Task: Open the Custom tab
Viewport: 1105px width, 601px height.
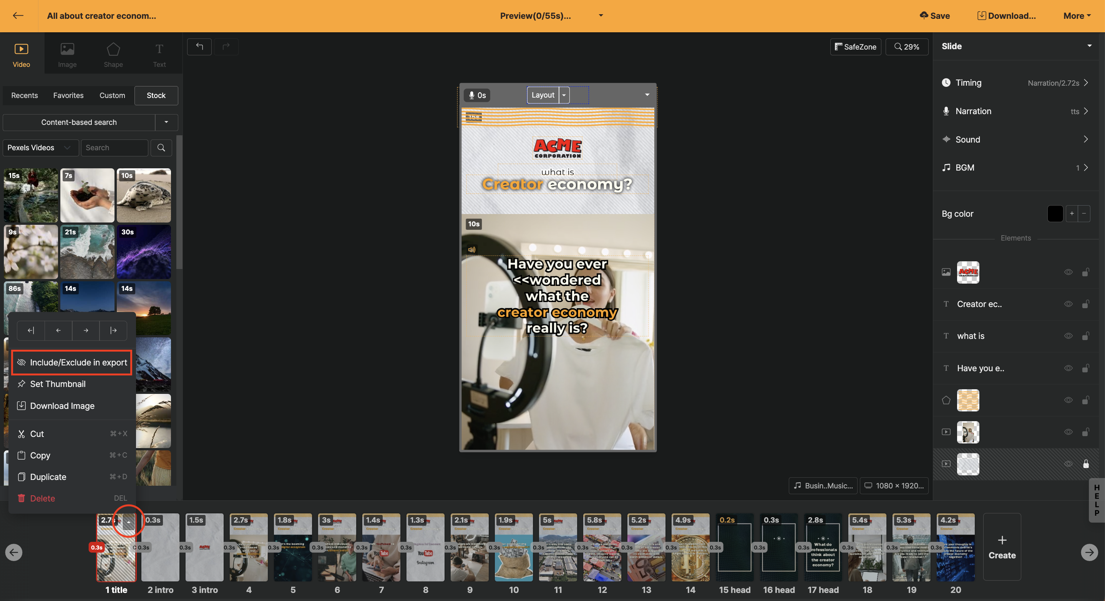Action: [x=112, y=95]
